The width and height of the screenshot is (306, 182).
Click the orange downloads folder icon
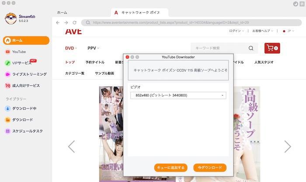(x=7, y=120)
